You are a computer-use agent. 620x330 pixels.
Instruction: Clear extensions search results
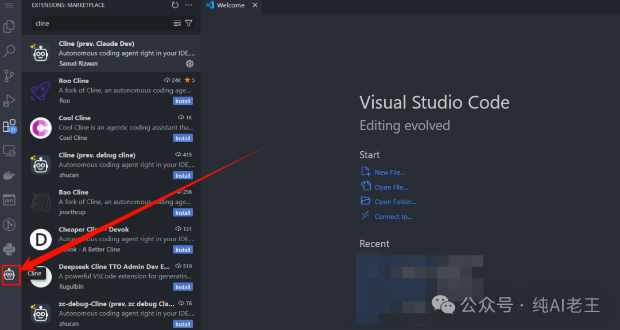click(x=177, y=23)
